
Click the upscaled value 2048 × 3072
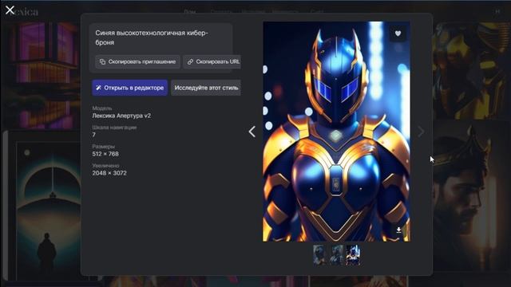point(109,173)
